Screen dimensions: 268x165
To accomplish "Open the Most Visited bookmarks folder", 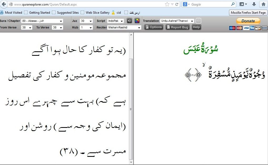I will [x=11, y=12].
